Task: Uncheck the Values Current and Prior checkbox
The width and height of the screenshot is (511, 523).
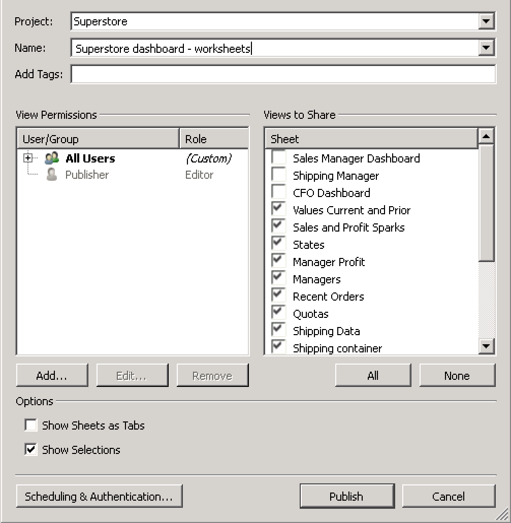Action: tap(279, 209)
